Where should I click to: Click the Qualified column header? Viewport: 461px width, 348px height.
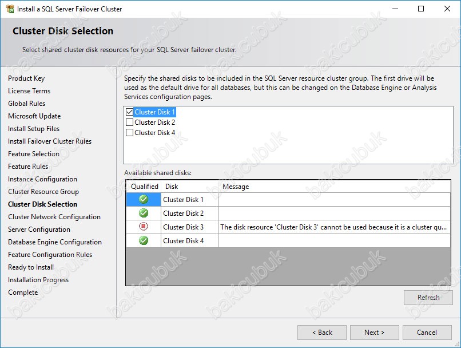pos(144,187)
